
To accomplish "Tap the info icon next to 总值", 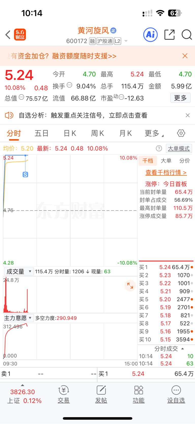I will point(22,97).
